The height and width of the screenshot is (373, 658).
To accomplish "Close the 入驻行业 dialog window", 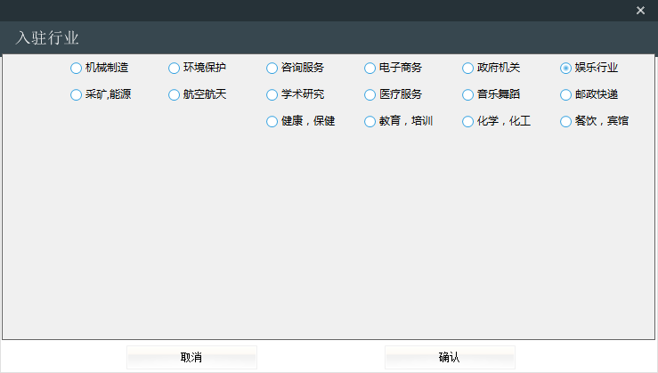I will pos(640,11).
